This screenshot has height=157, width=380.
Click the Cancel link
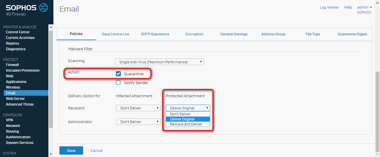tap(96, 151)
